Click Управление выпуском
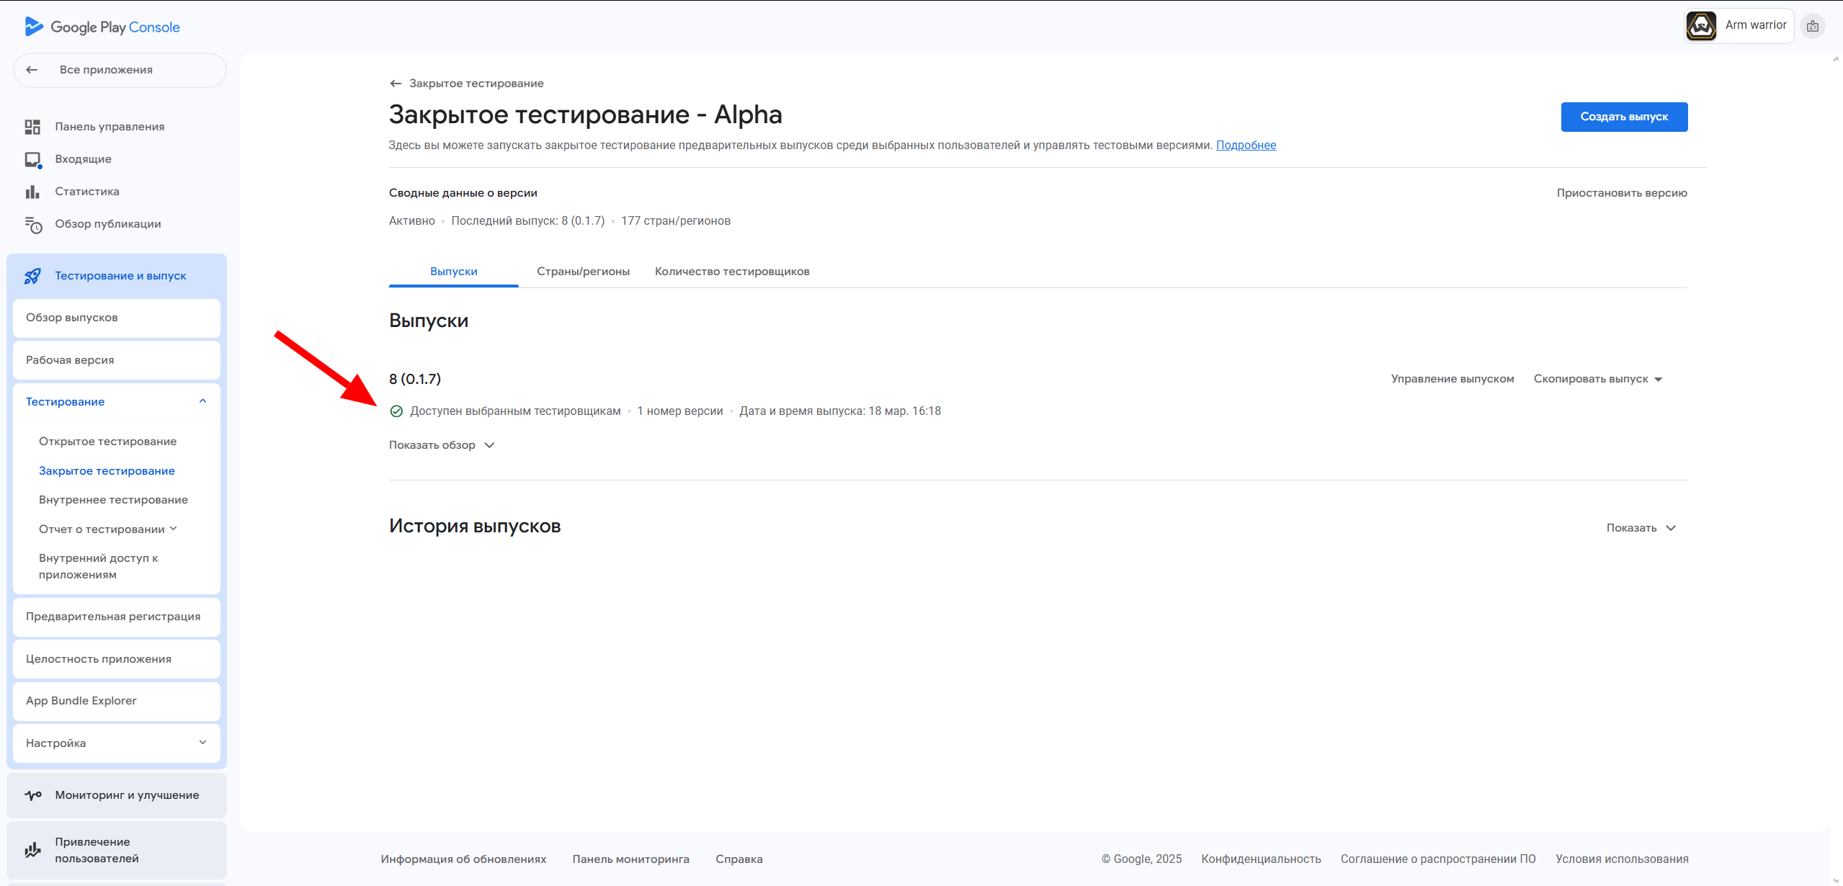1843x886 pixels. click(1452, 379)
